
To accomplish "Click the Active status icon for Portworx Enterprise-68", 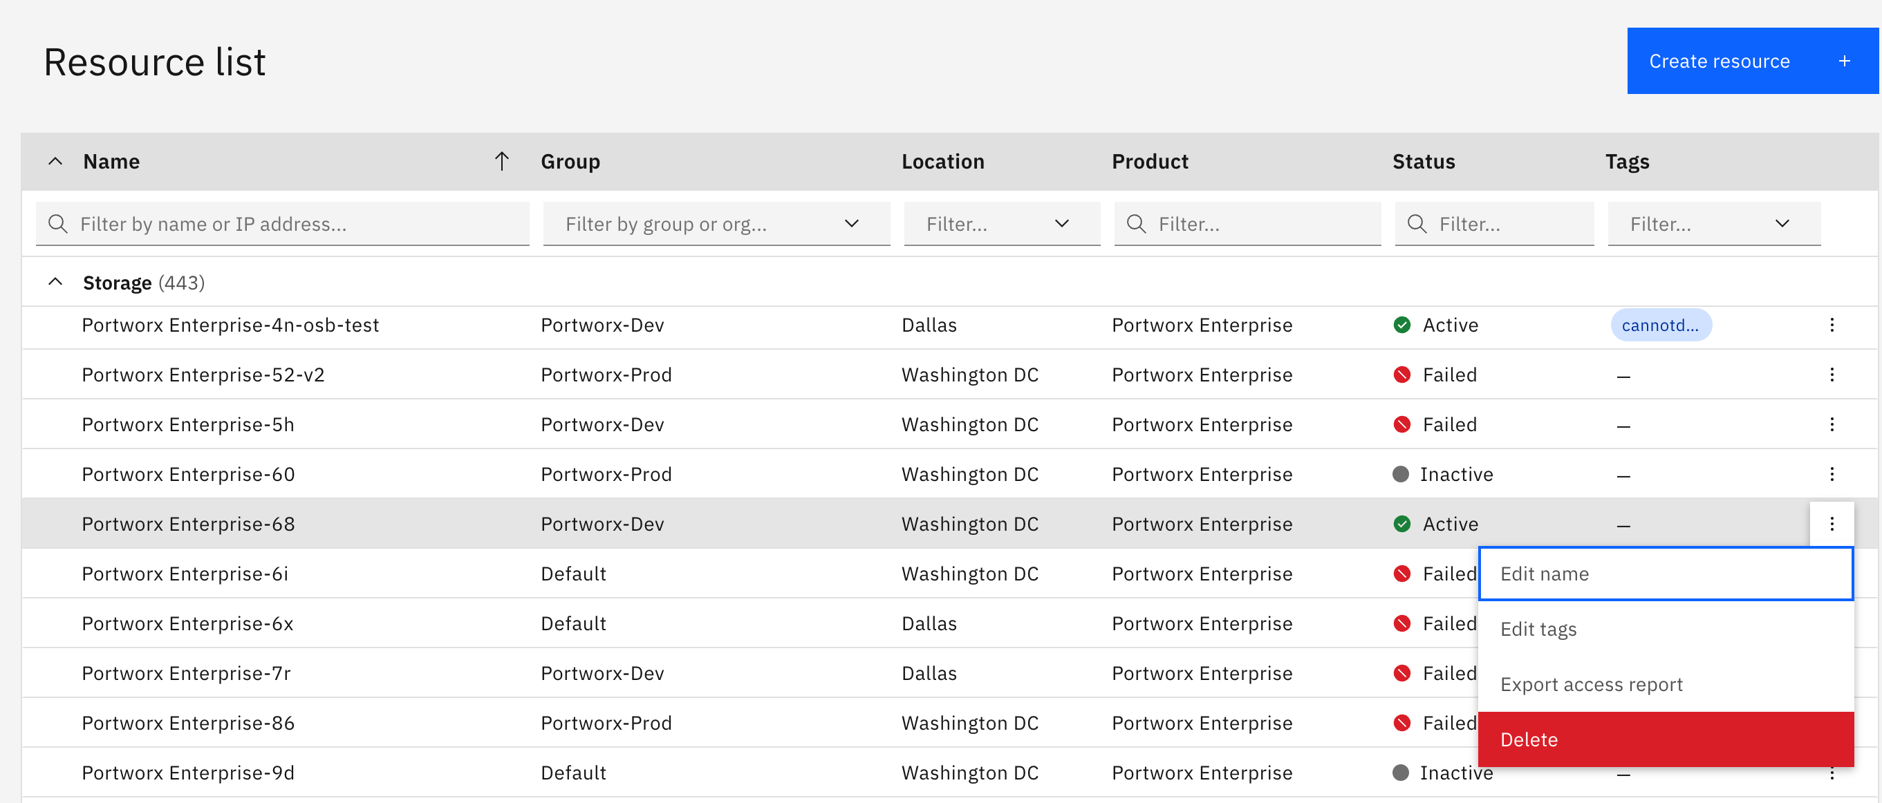I will coord(1402,523).
